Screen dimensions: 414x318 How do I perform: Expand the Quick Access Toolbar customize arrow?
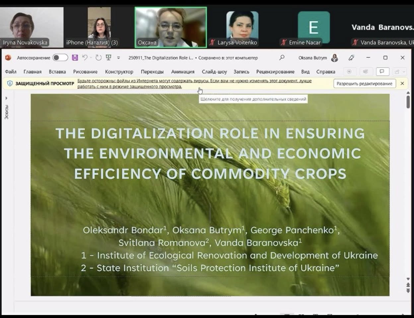(118, 58)
